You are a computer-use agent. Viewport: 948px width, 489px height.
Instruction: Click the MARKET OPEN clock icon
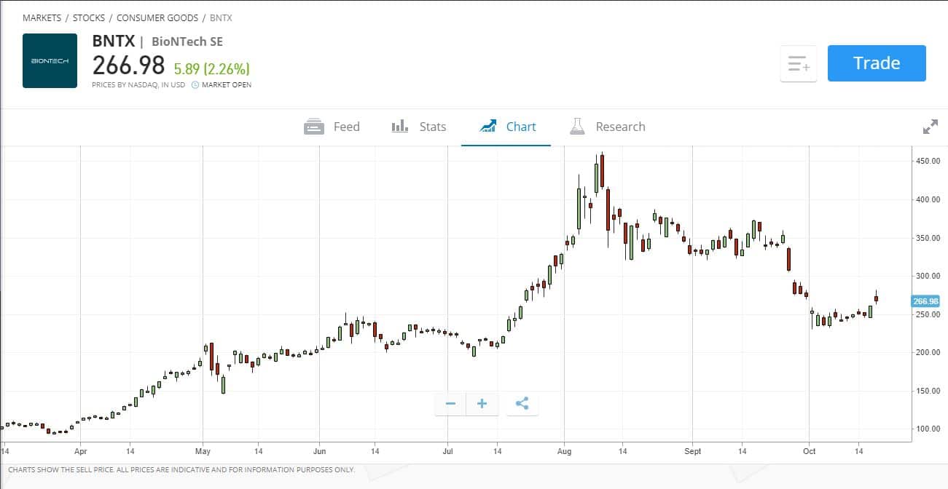pyautogui.click(x=195, y=85)
